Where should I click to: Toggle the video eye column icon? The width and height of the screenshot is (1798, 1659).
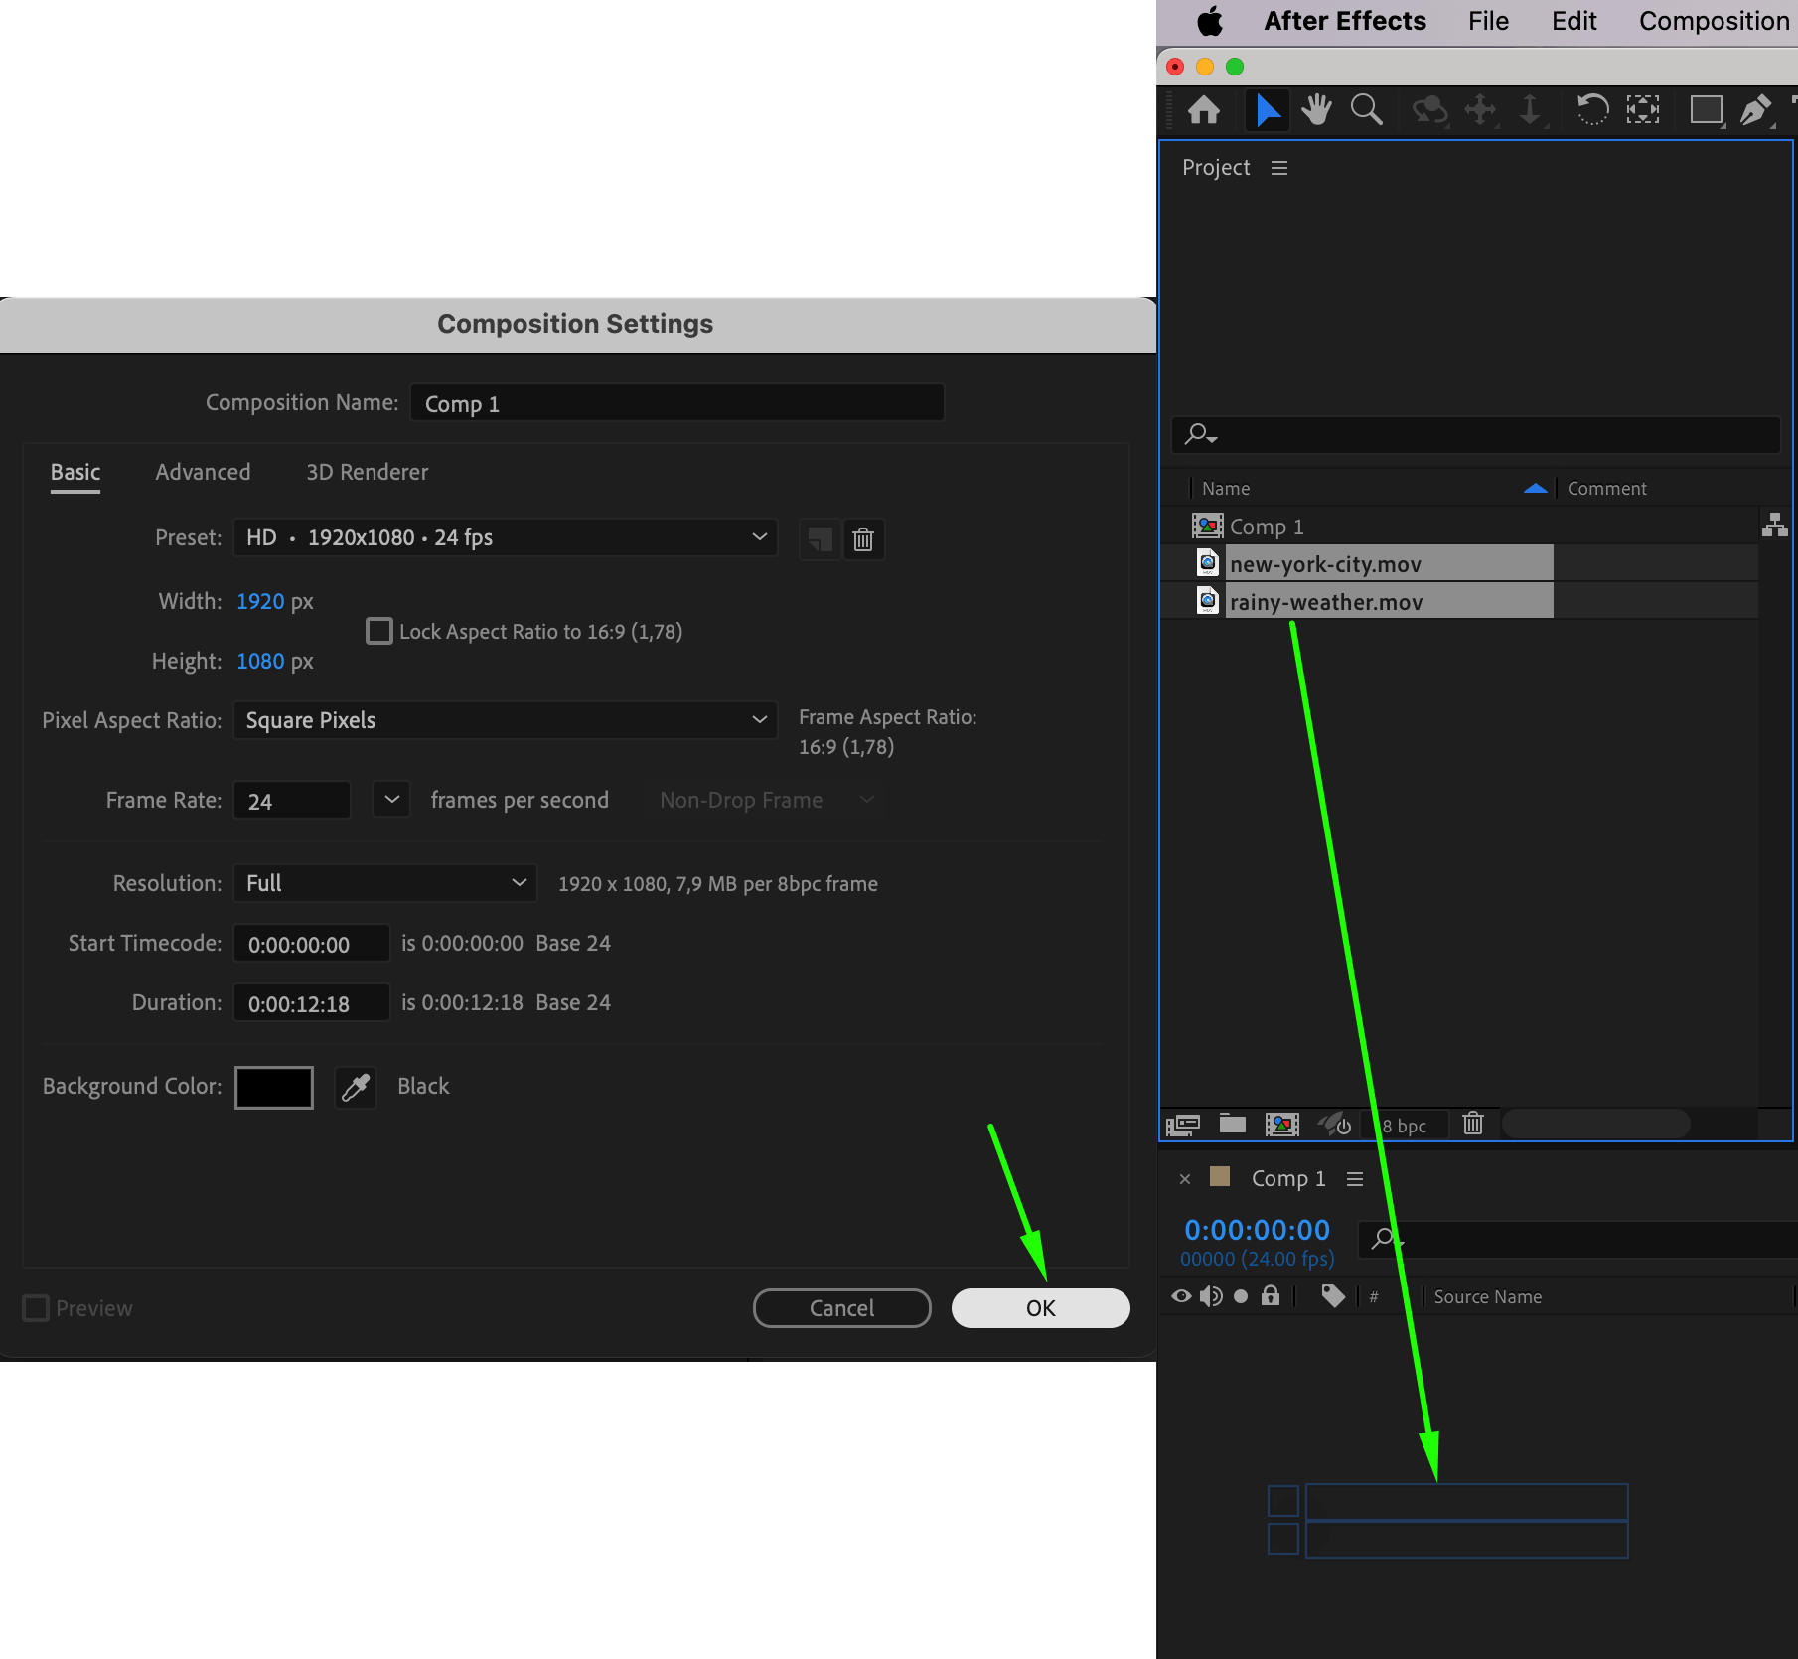(1181, 1296)
